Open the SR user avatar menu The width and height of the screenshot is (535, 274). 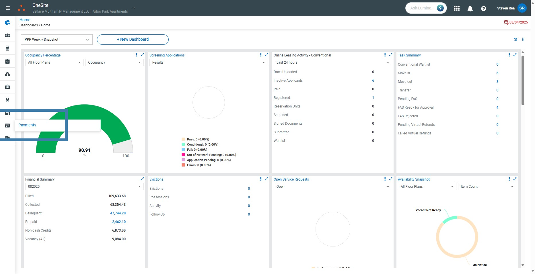[x=522, y=8]
